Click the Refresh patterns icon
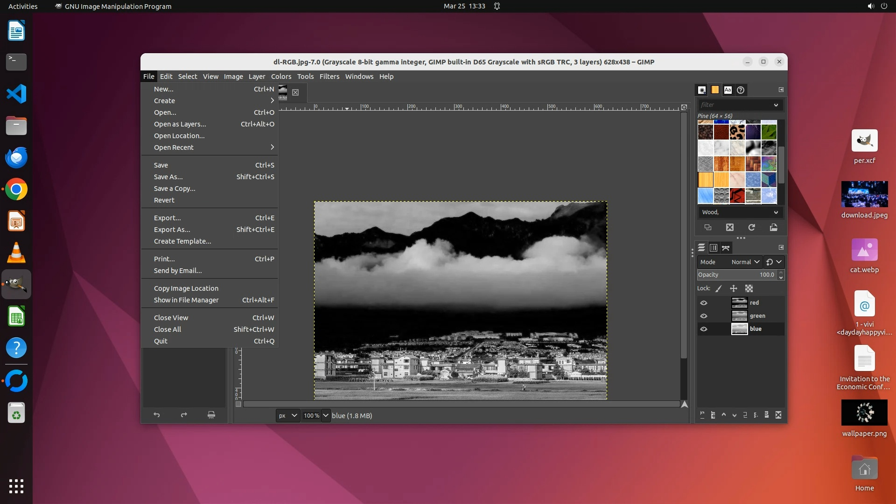Screen dimensions: 896x504 pyautogui.click(x=751, y=227)
